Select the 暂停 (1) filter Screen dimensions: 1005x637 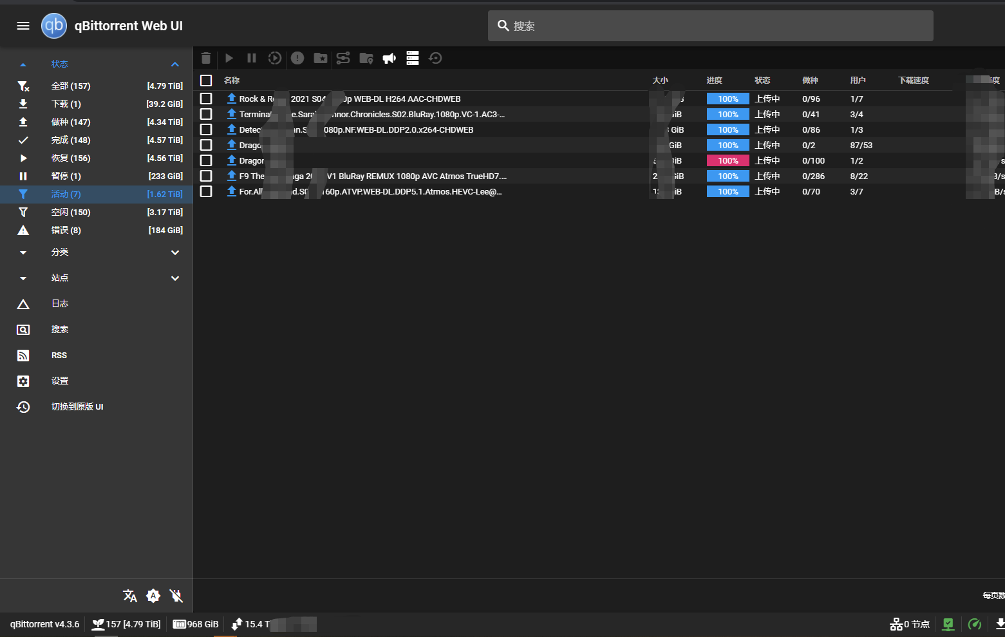coord(97,176)
